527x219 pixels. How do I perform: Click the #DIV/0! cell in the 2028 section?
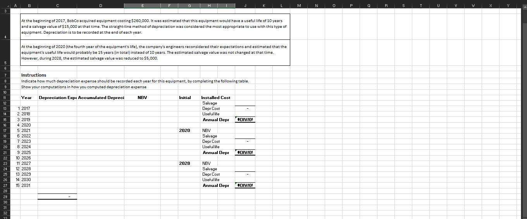pyautogui.click(x=245, y=185)
